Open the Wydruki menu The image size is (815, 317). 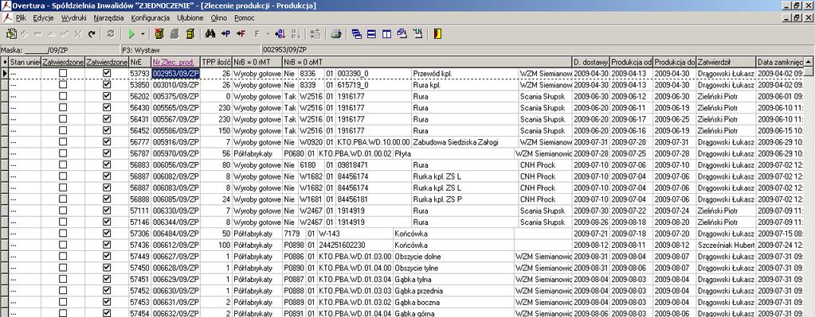pos(74,17)
